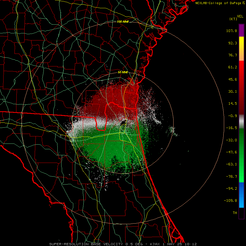Select the red outbound segment of the color bar

[x=241, y=87]
